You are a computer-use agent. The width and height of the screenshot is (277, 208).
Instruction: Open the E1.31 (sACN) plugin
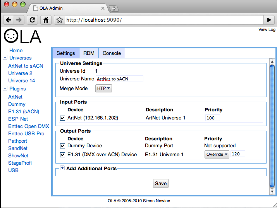(24, 112)
